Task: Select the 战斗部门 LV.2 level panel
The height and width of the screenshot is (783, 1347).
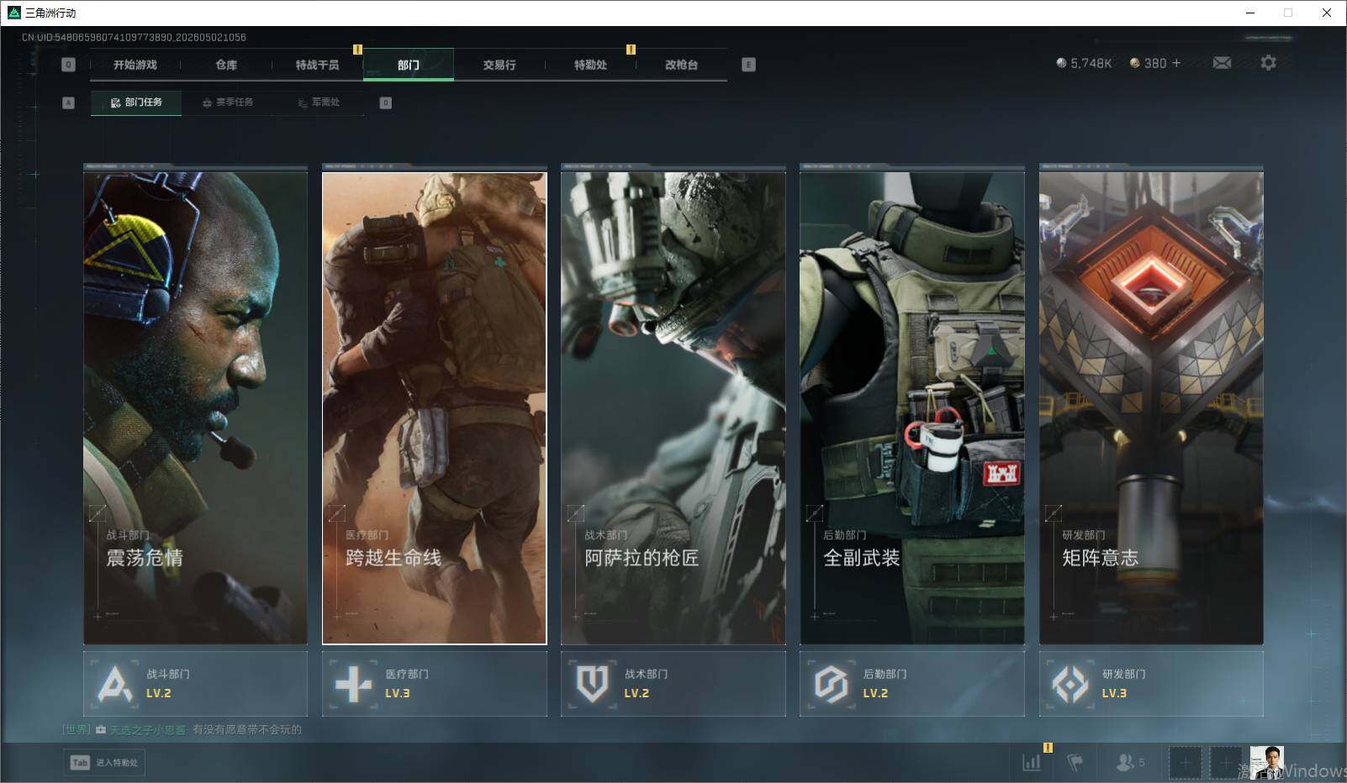Action: [195, 684]
